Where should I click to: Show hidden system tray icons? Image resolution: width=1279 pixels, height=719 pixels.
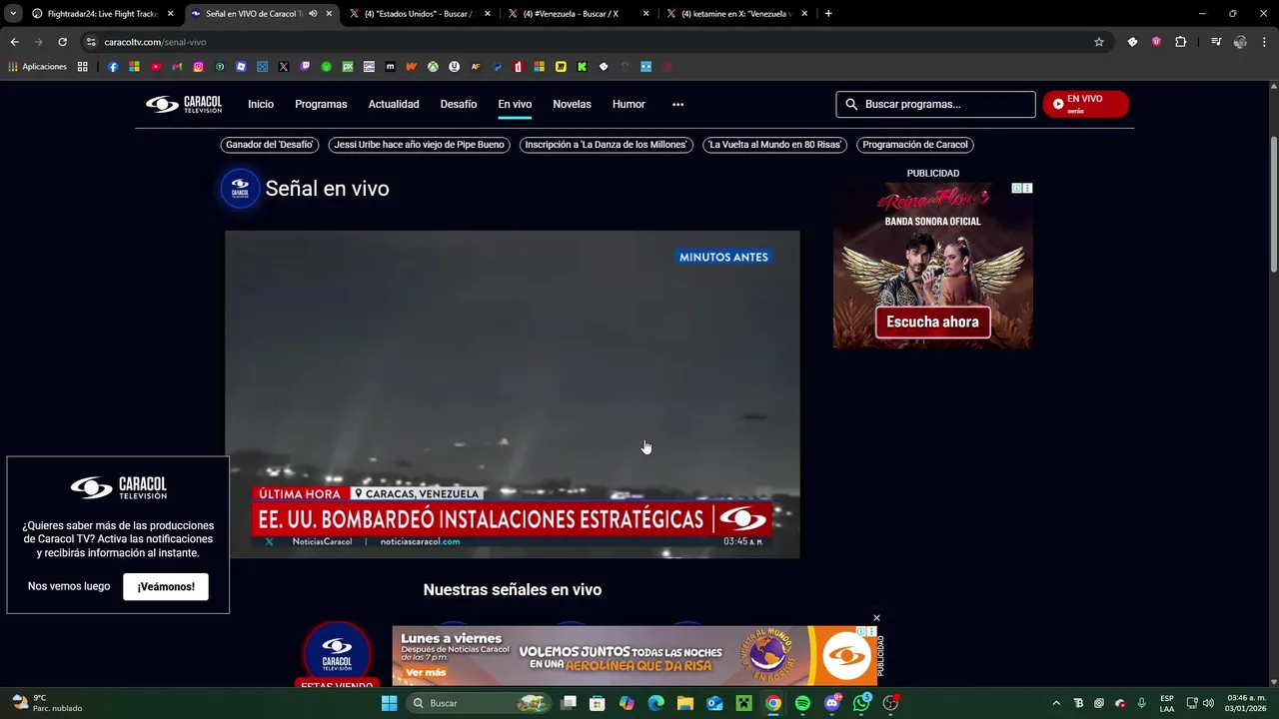click(1056, 703)
